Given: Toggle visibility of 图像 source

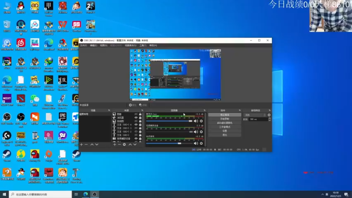Looking at the screenshot, I should [136, 114].
